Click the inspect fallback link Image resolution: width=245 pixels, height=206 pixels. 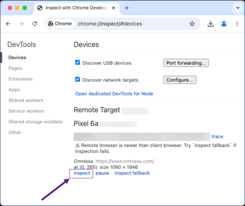pyautogui.click(x=132, y=173)
